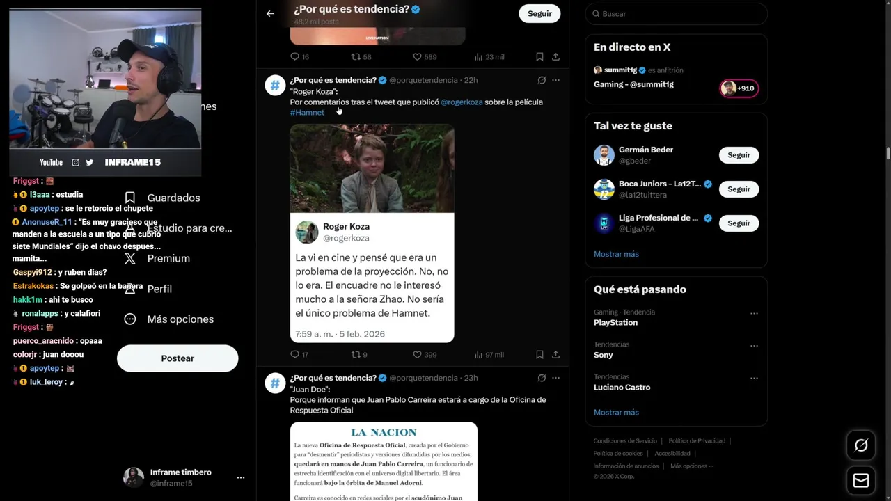The image size is (891, 501).
Task: Open the La Nacion article image
Action: click(x=384, y=461)
